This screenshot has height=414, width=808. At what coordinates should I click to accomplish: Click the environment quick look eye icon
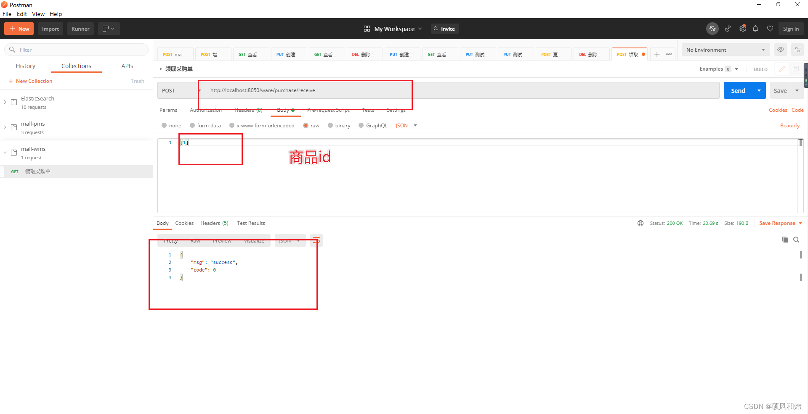click(x=781, y=50)
